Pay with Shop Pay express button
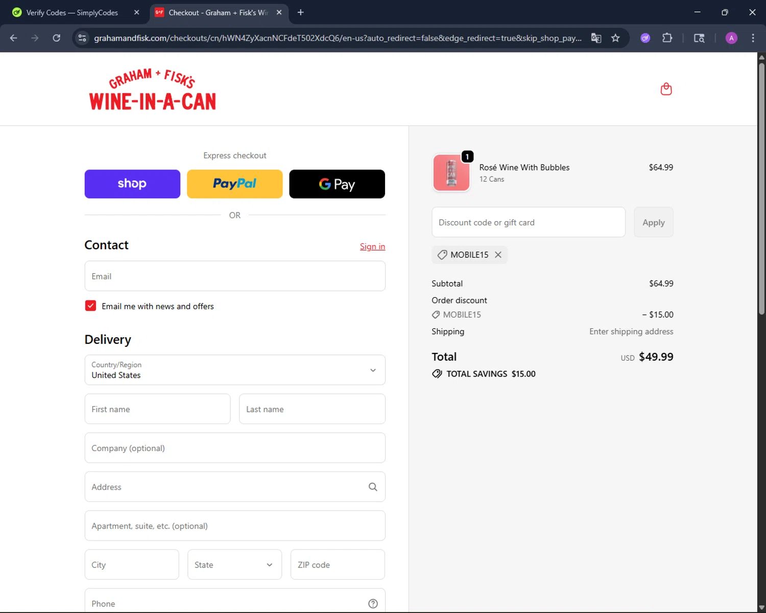The width and height of the screenshot is (766, 613). pyautogui.click(x=132, y=184)
